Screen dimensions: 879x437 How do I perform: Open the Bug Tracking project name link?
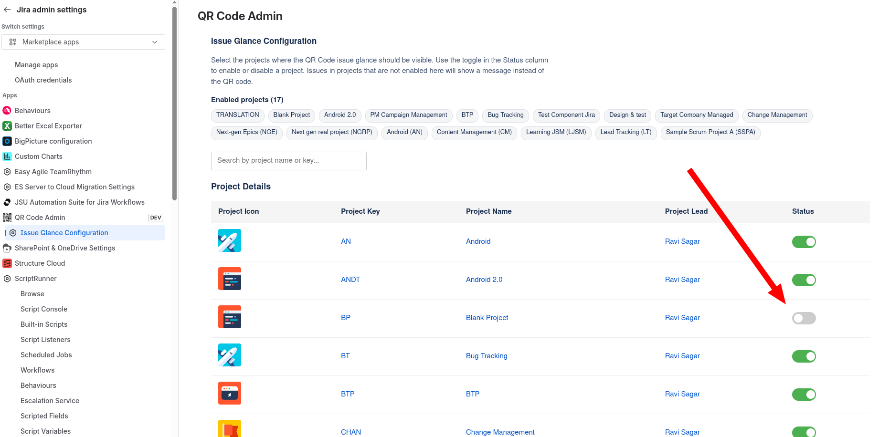click(487, 356)
